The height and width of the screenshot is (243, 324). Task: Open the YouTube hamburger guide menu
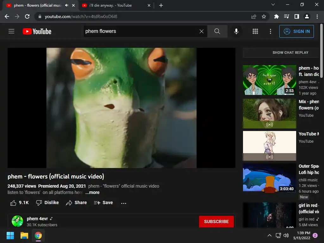(x=11, y=31)
